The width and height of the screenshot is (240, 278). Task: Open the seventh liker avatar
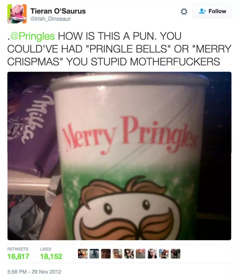[152, 254]
